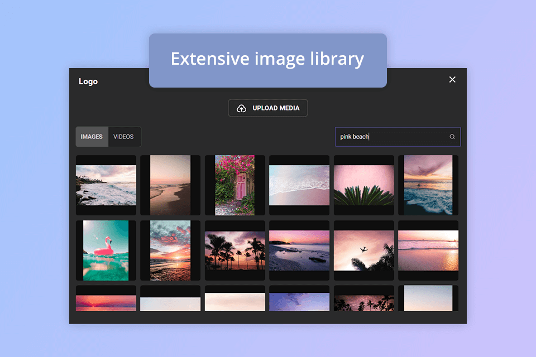Image resolution: width=536 pixels, height=357 pixels.
Task: Click the search magnifier icon
Action: coord(452,137)
